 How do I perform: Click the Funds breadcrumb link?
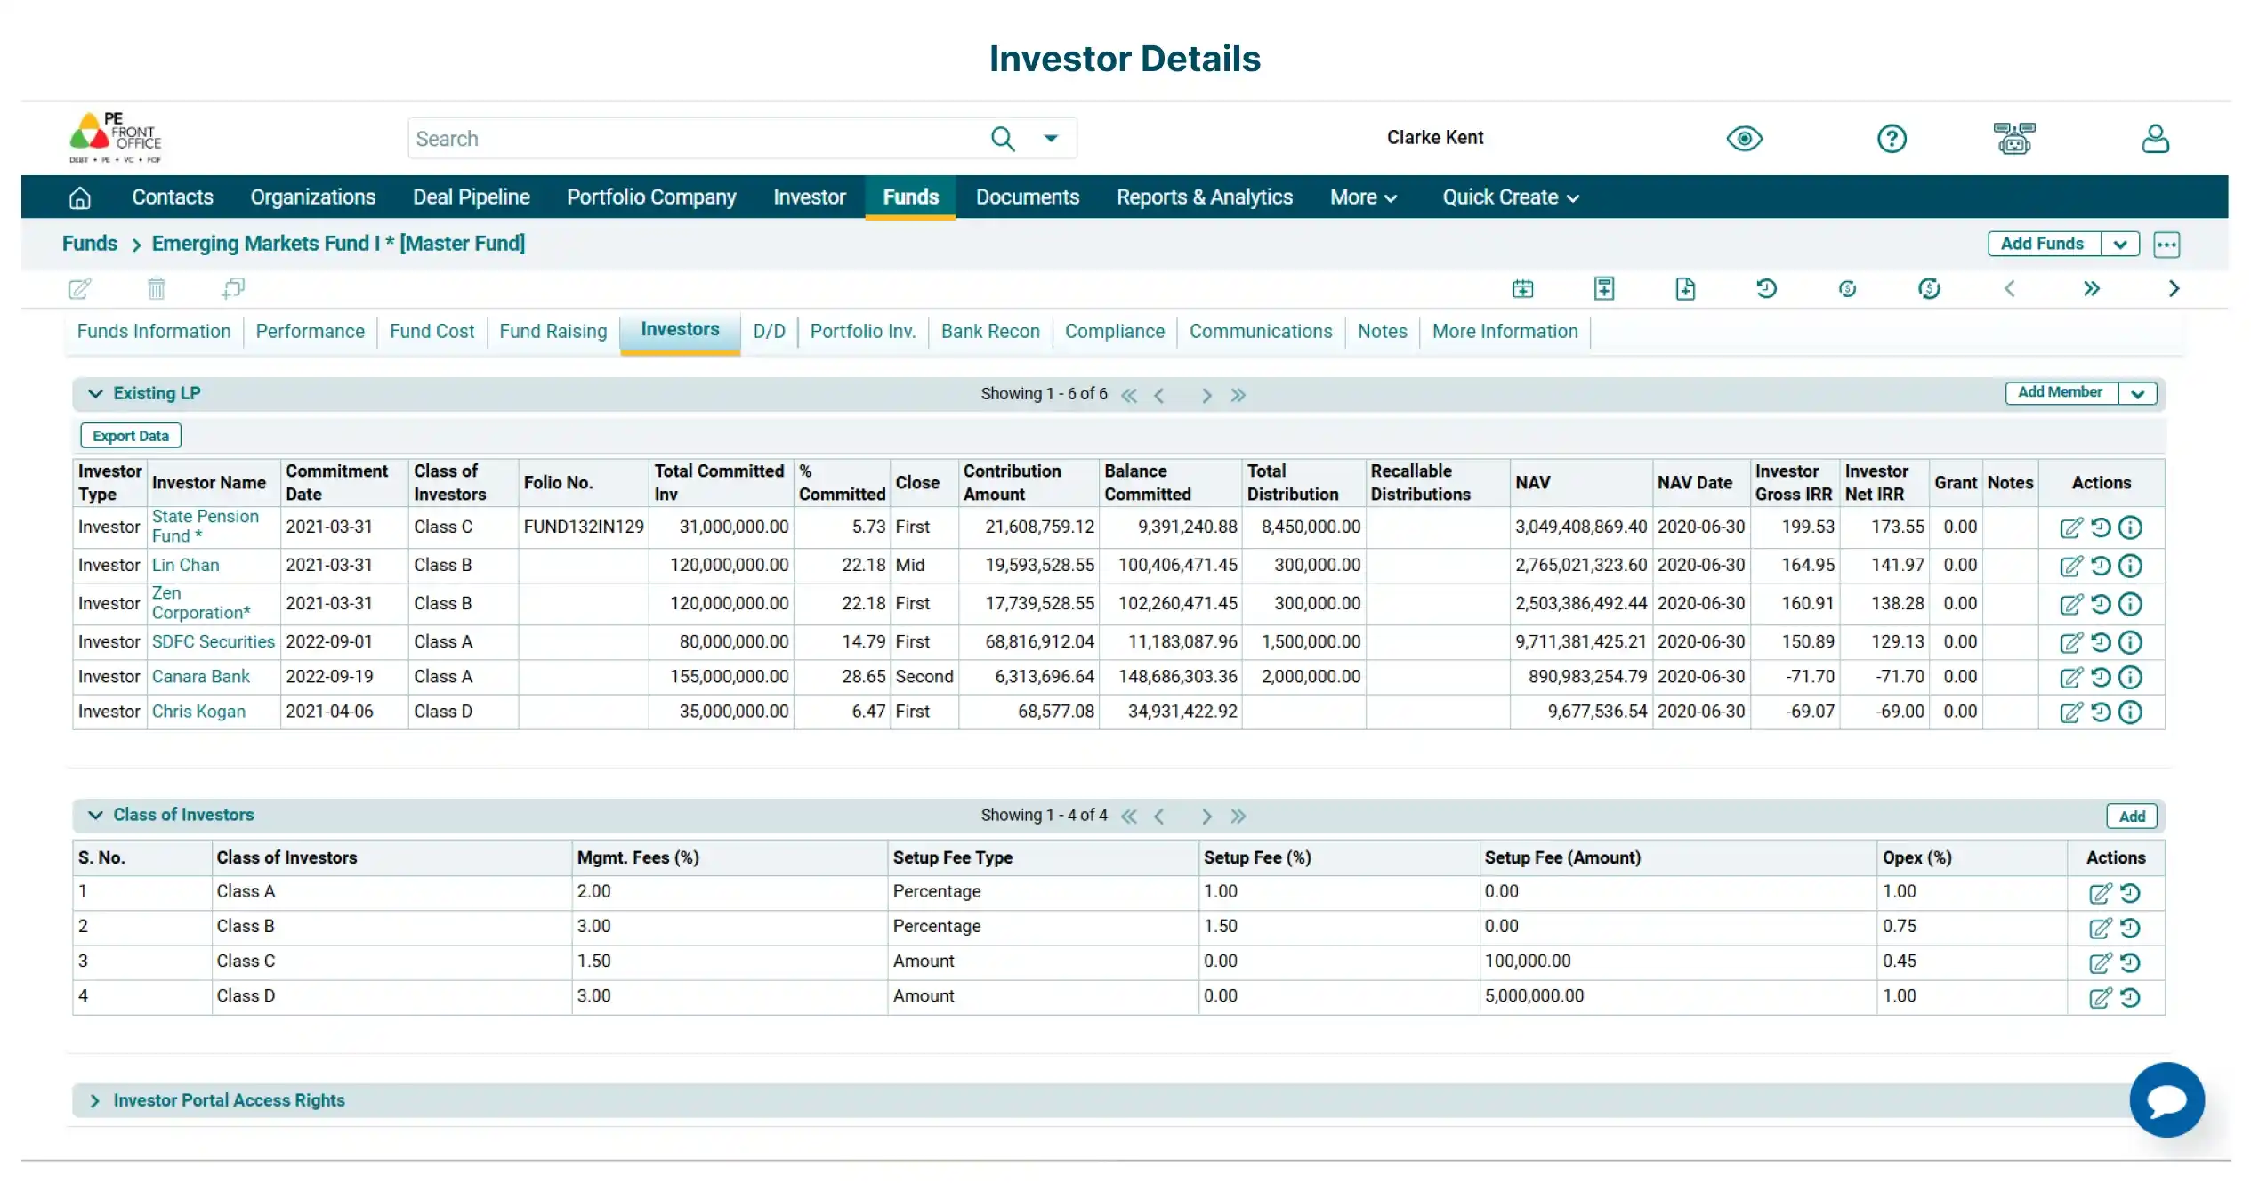click(x=90, y=244)
